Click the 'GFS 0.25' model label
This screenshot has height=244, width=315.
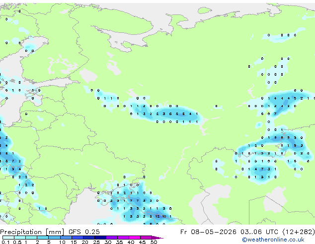click(84, 232)
